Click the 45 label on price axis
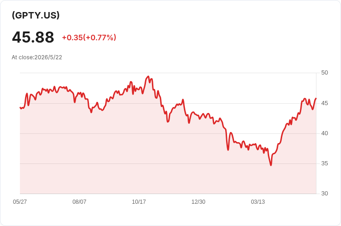Viewport: 341px width, 226px height. 324,103
